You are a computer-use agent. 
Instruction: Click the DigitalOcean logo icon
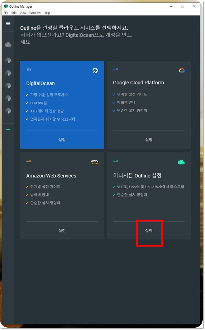(95, 70)
